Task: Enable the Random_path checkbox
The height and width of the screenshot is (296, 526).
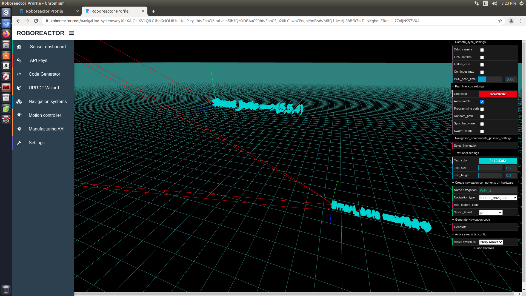Action: [x=482, y=116]
